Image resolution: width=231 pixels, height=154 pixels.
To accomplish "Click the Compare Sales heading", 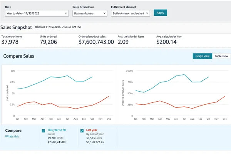I will click(19, 56).
